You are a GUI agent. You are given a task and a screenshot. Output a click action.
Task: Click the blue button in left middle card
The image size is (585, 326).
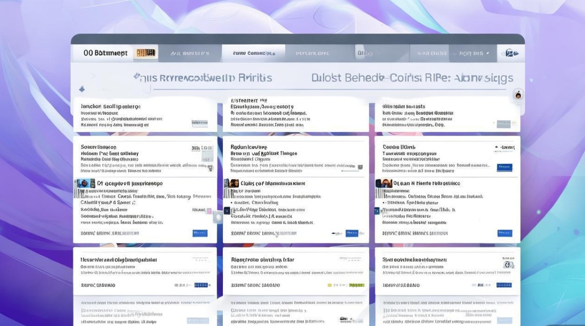[200, 233]
